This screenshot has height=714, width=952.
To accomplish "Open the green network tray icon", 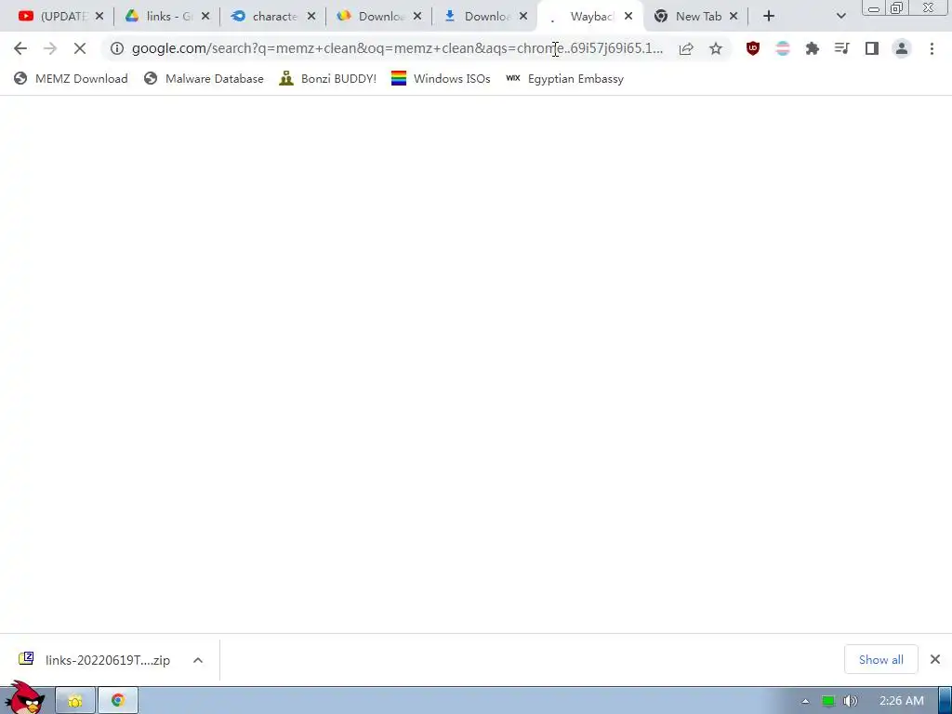I will tap(828, 701).
